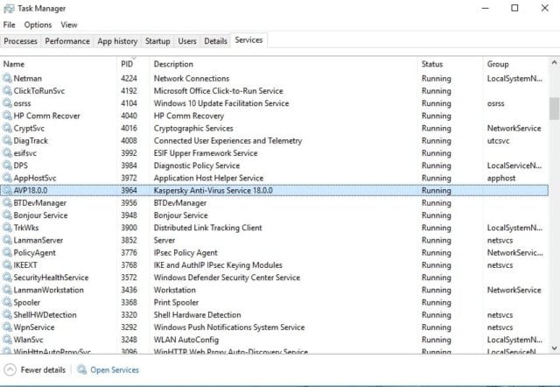This screenshot has height=387, width=560.
Task: Switch to the Users tab
Action: point(187,41)
